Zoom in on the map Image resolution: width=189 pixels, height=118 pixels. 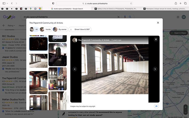point(185,106)
